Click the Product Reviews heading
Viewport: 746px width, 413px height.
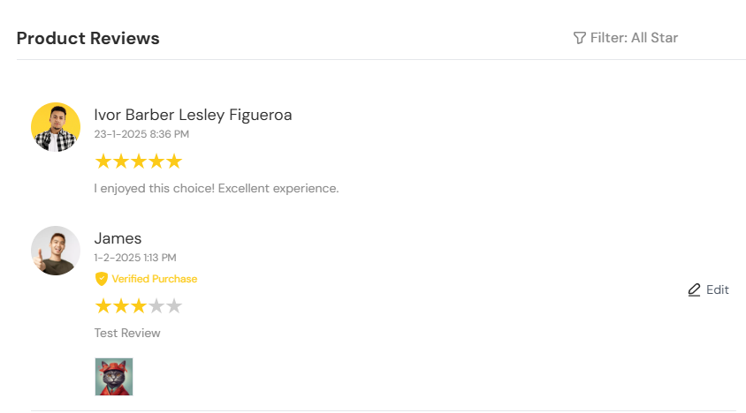(88, 38)
